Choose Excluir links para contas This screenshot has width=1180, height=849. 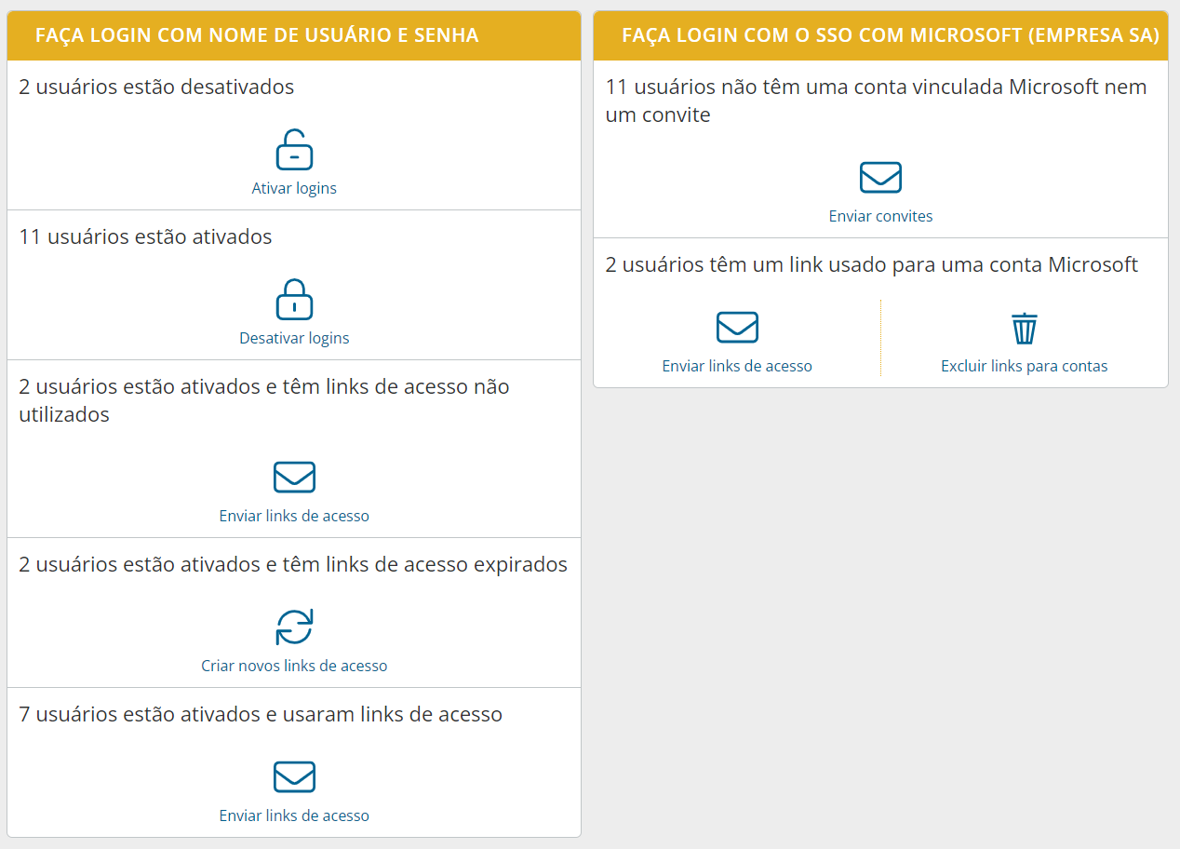tap(1024, 366)
